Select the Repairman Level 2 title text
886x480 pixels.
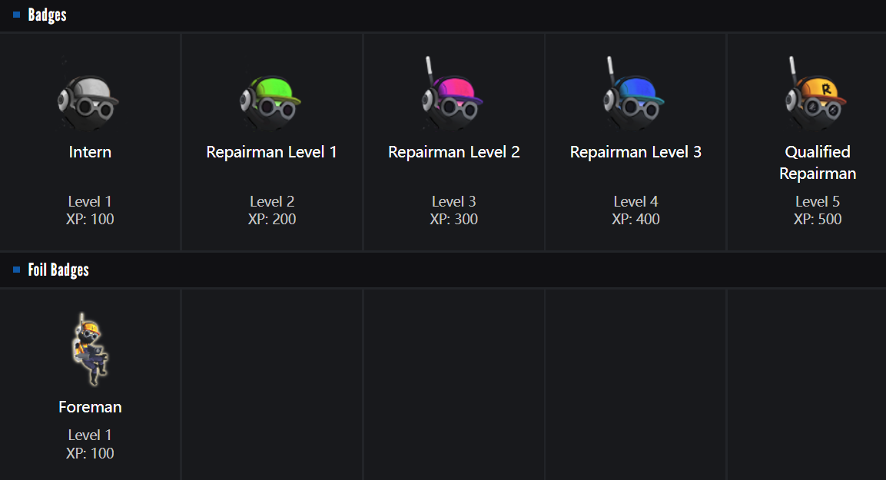[453, 152]
